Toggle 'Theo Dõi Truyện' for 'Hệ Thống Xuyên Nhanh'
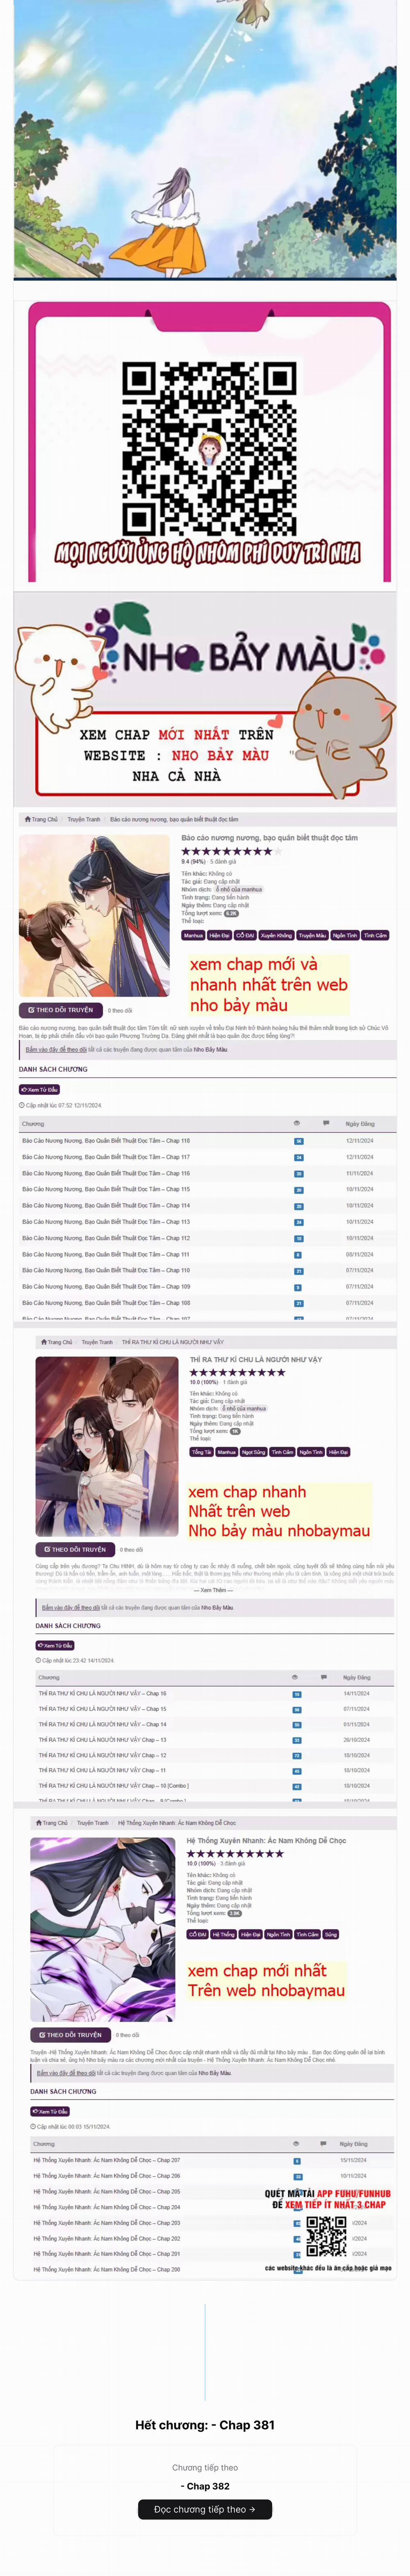 (69, 2034)
